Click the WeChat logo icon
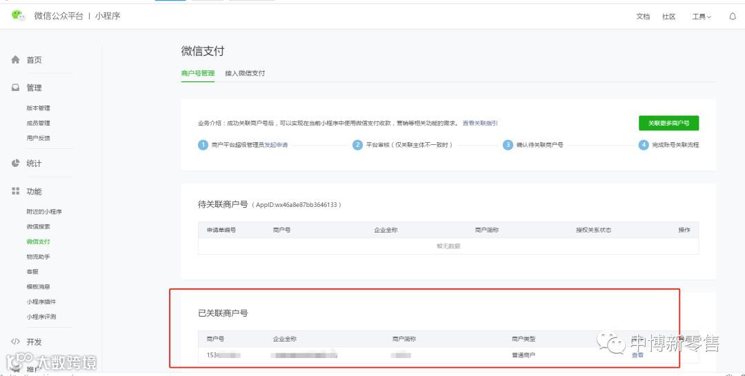 pos(19,15)
